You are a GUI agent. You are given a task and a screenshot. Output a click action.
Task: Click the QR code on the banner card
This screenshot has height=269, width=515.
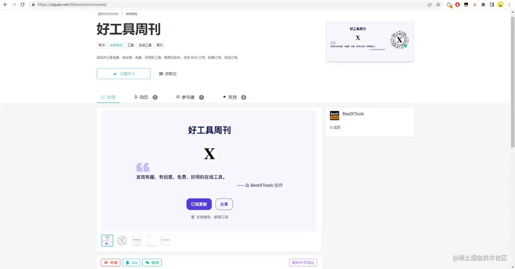pyautogui.click(x=399, y=39)
